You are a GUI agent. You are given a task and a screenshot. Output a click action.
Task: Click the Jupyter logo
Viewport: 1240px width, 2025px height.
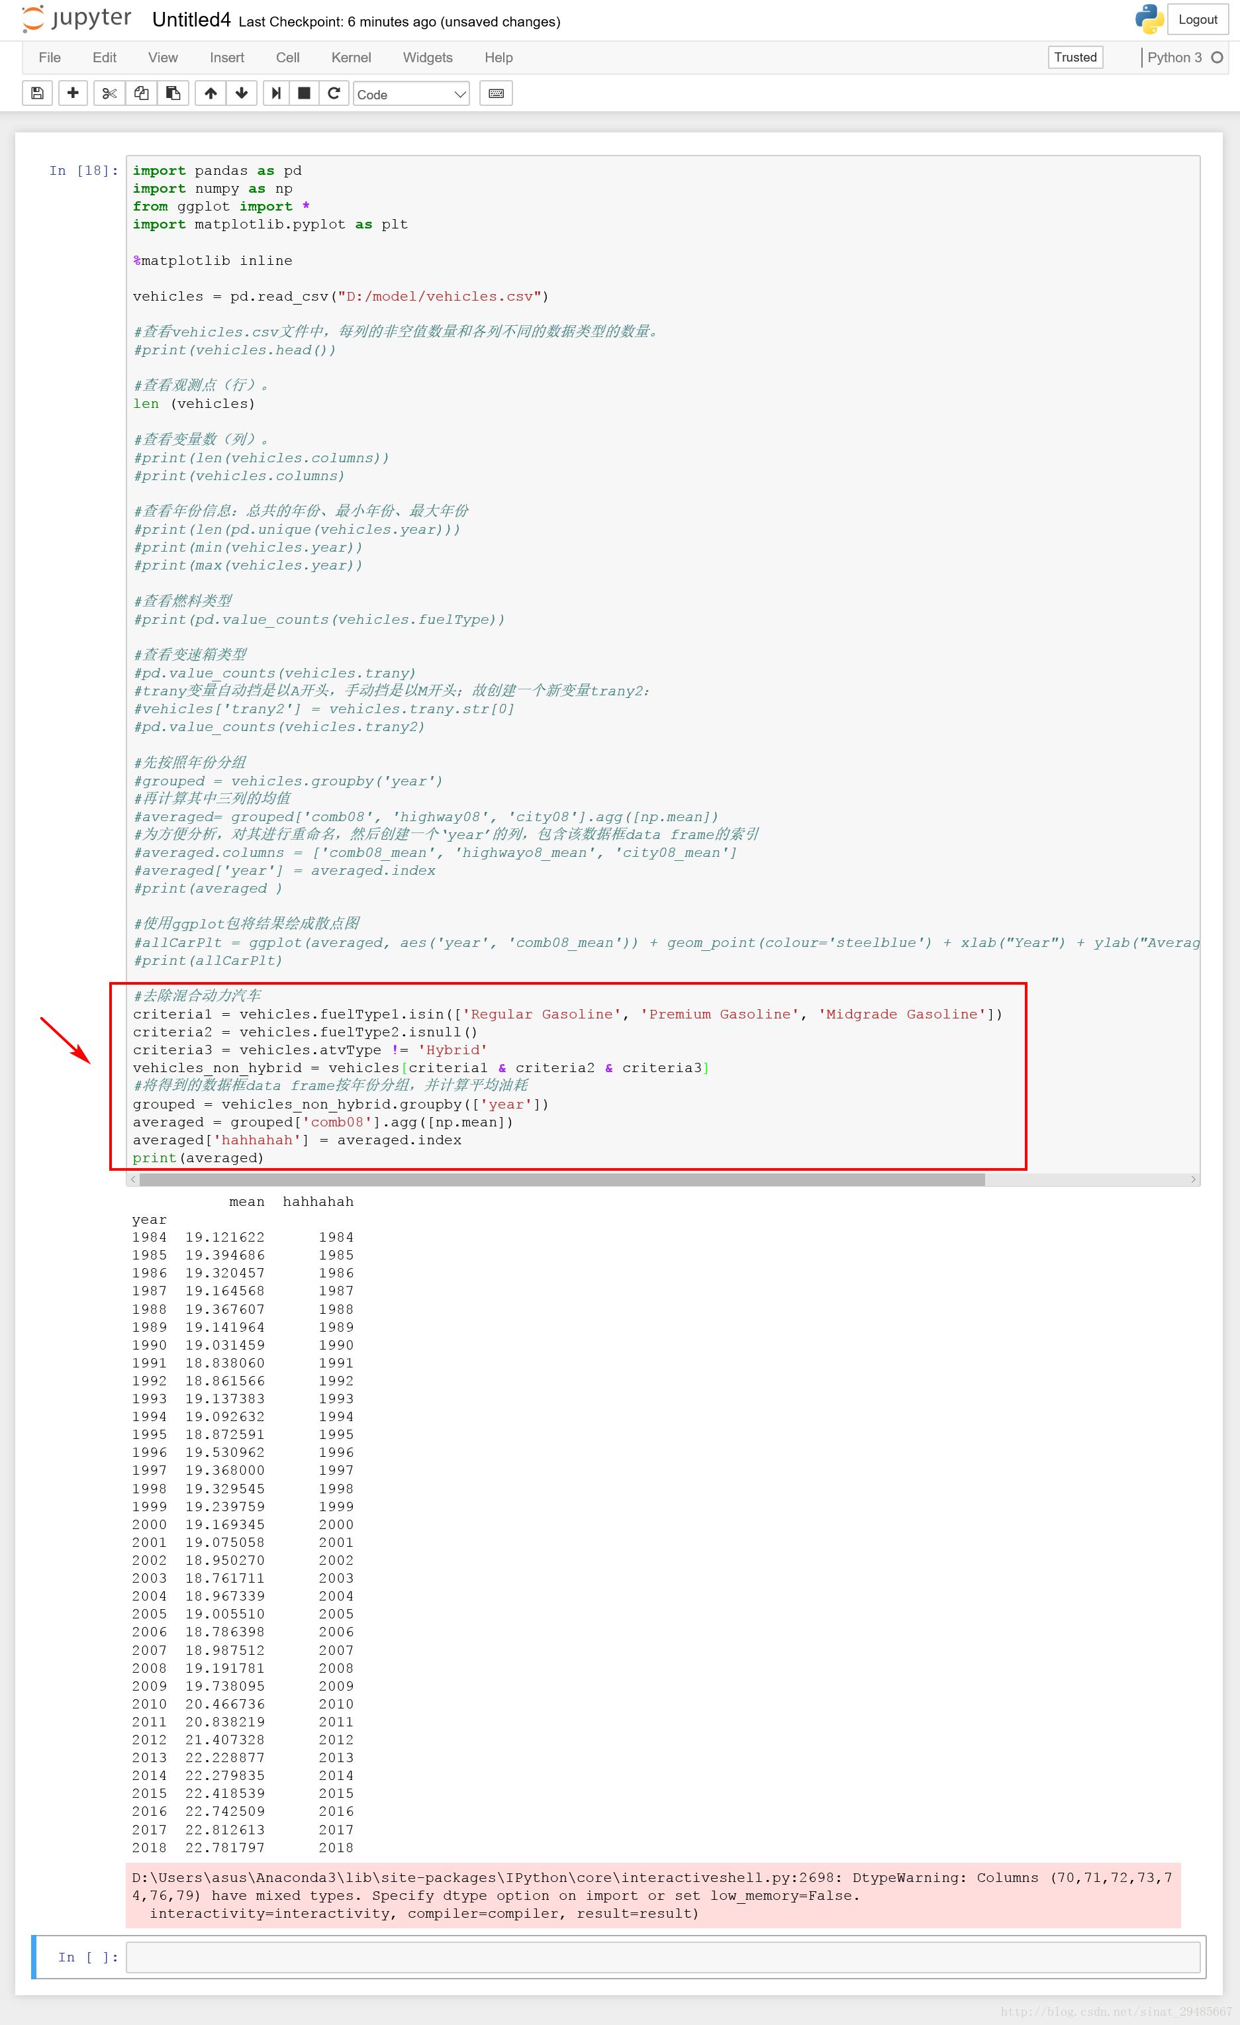[76, 19]
